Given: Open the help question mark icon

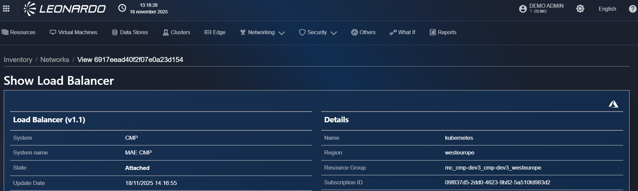Looking at the screenshot, I should pos(632,9).
